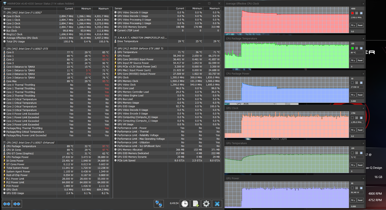386x210 pixels.
Task: Open sensor settings gear icon
Action: pyautogui.click(x=206, y=204)
